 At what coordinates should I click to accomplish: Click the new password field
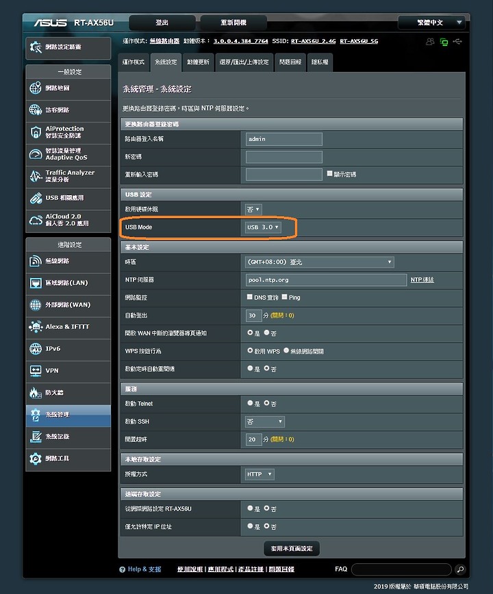pos(284,157)
